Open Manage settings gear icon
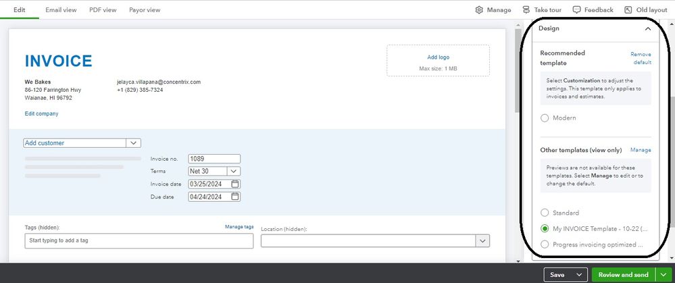The width and height of the screenshot is (675, 283). coord(479,10)
